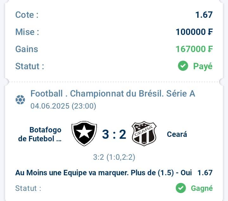Click the Payé status text
Screen dimensions: 228x201
(203, 66)
